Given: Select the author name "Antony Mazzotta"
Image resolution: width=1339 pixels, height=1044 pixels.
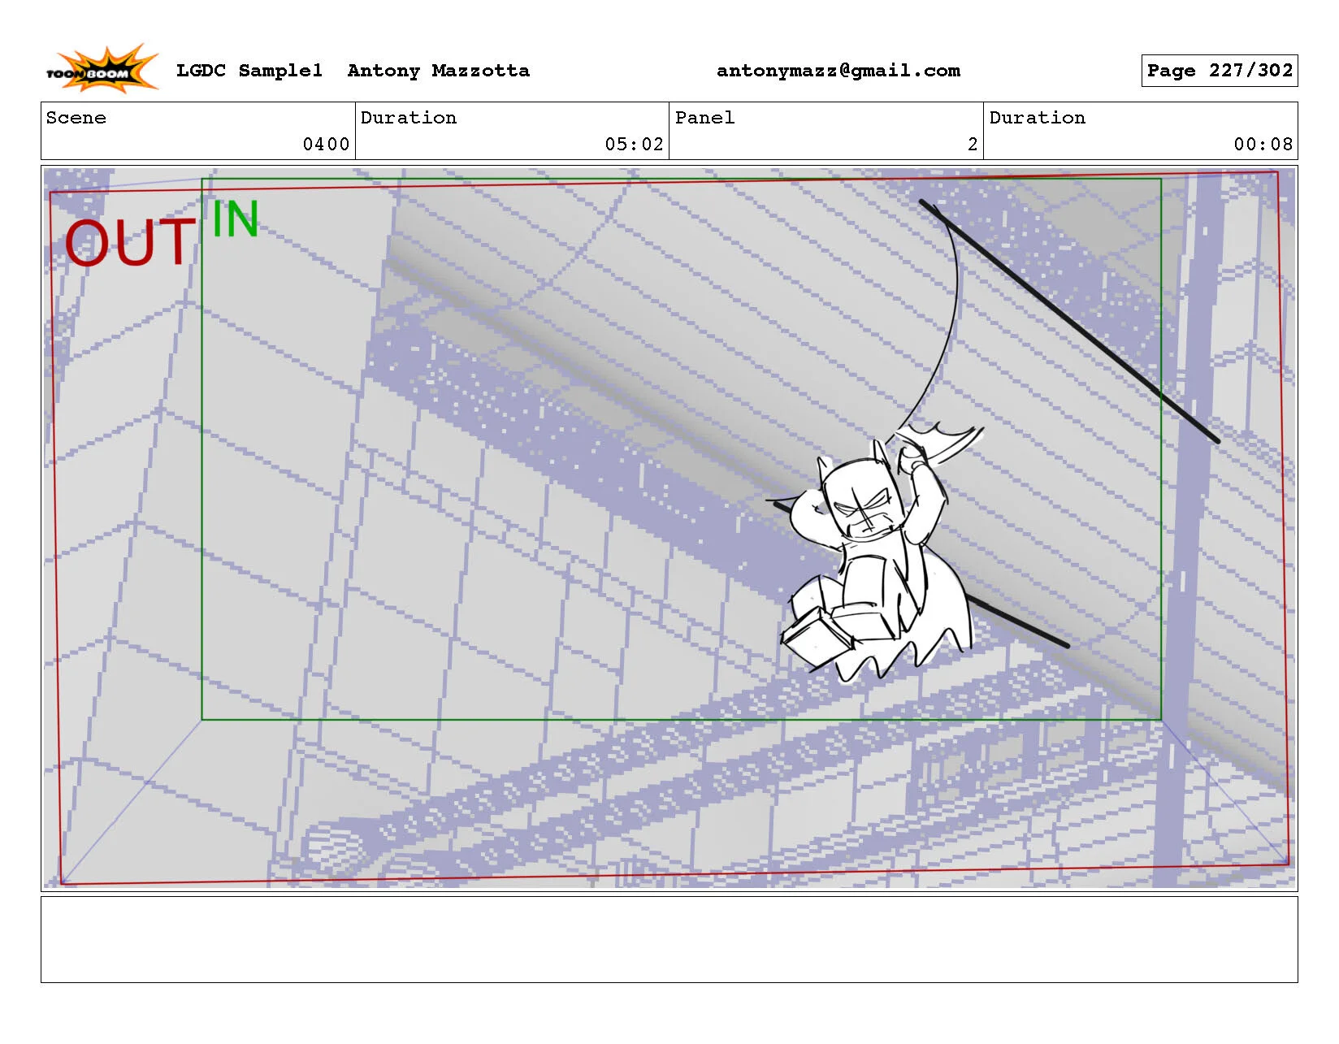Looking at the screenshot, I should tap(438, 71).
